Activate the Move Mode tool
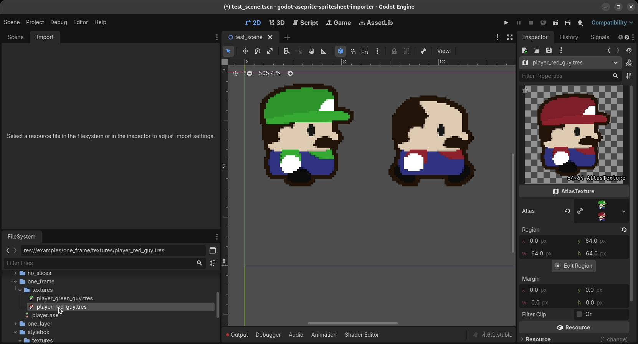This screenshot has height=344, width=638. tap(245, 51)
